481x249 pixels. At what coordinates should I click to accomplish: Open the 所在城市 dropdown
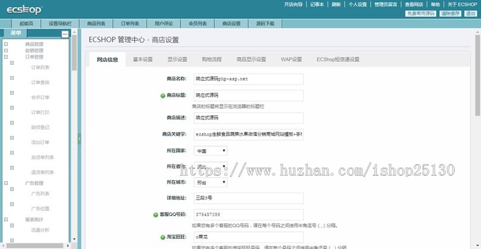click(211, 182)
